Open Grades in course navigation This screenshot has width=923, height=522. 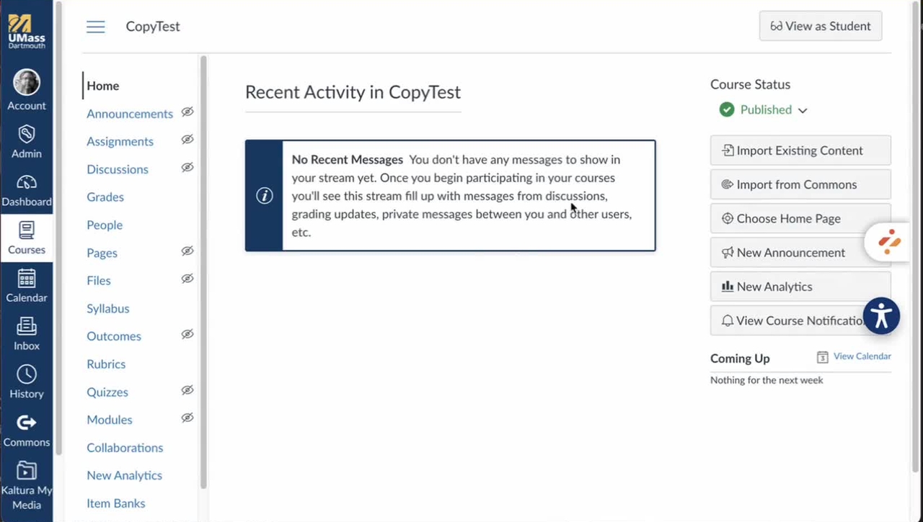(x=105, y=197)
